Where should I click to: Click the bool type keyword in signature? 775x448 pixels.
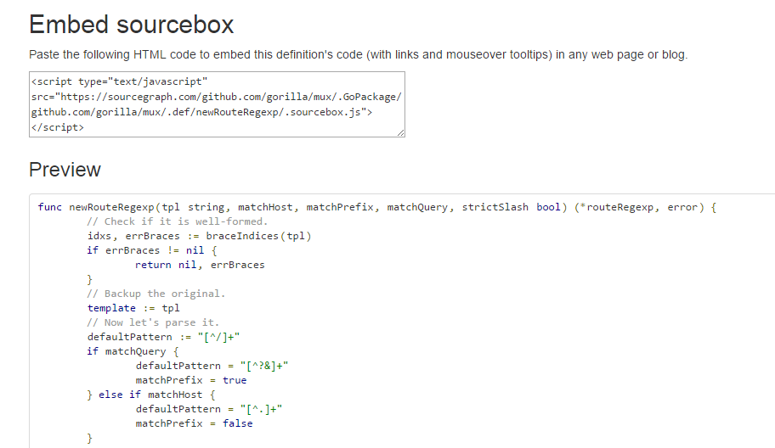(x=549, y=207)
